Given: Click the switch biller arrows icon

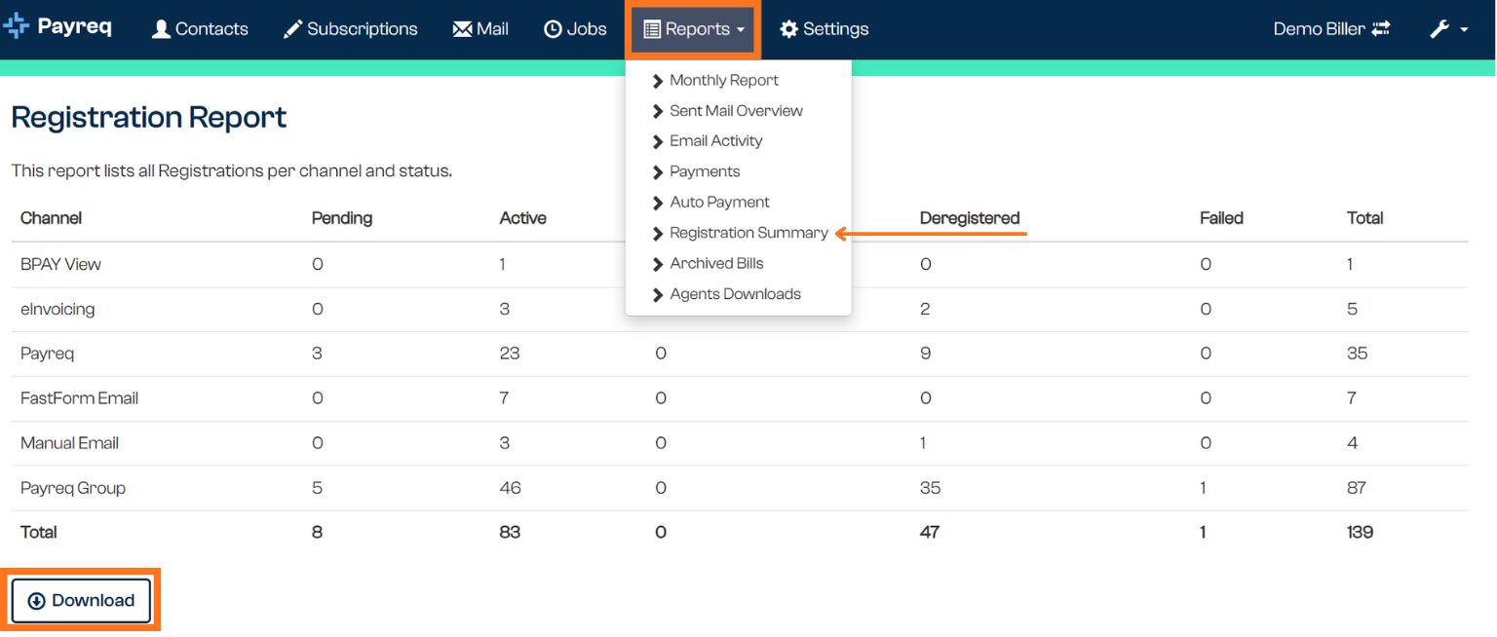Looking at the screenshot, I should click(1380, 29).
